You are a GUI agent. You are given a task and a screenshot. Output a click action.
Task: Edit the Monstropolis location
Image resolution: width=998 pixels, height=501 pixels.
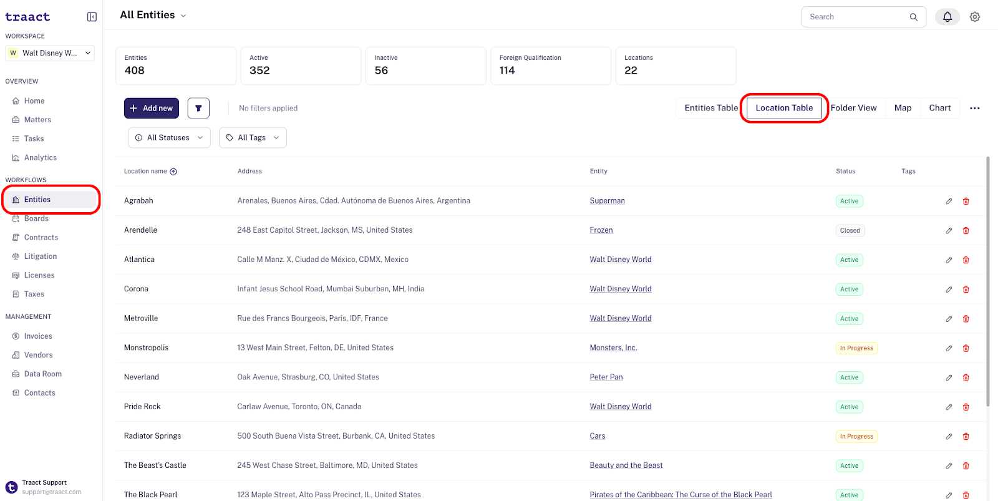pyautogui.click(x=949, y=348)
